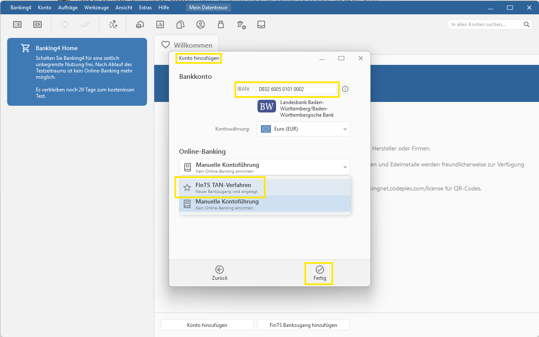Select Manuelle Kontoführung in the dropdown list
This screenshot has width=539, height=337.
coord(265,204)
